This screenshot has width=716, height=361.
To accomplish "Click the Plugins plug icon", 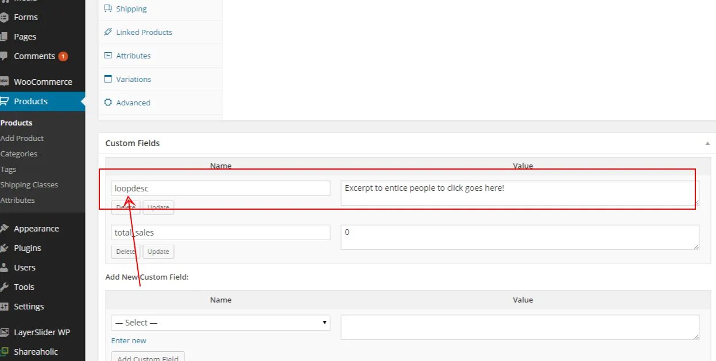I will [4, 248].
